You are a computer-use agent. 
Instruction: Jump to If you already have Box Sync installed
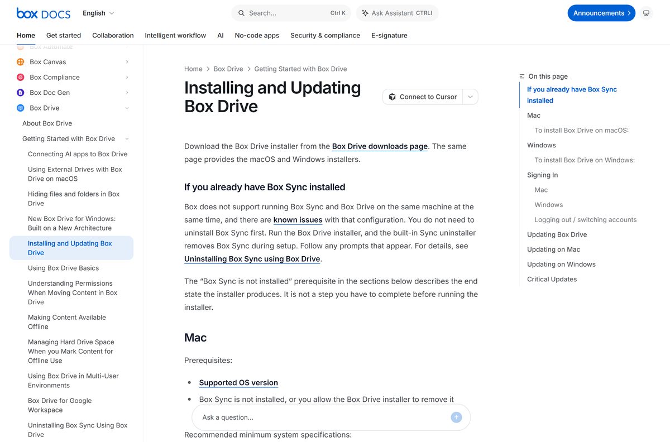click(x=572, y=95)
